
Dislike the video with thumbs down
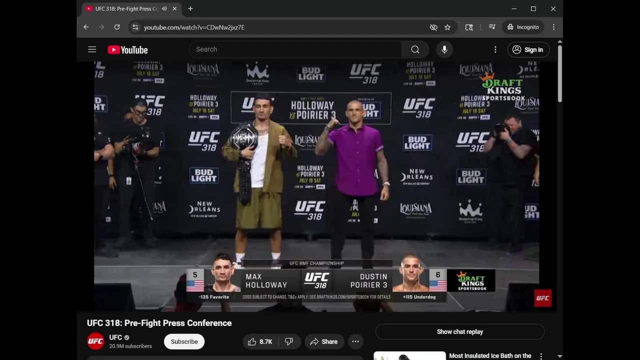click(288, 341)
